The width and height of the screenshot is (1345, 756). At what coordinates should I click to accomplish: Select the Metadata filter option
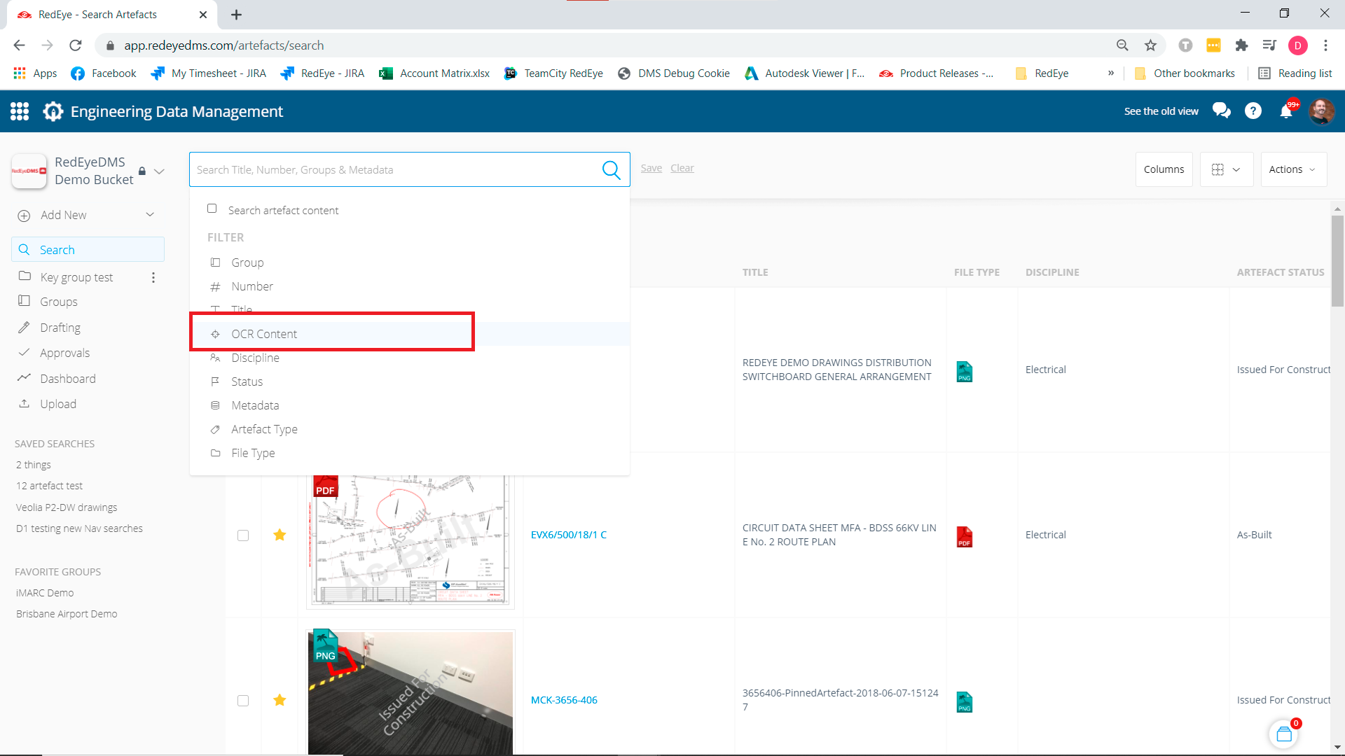pyautogui.click(x=409, y=405)
